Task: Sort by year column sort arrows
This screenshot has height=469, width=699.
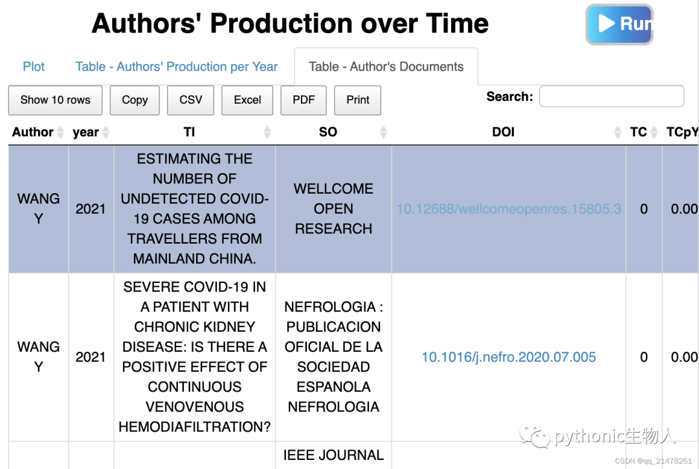Action: 106,132
